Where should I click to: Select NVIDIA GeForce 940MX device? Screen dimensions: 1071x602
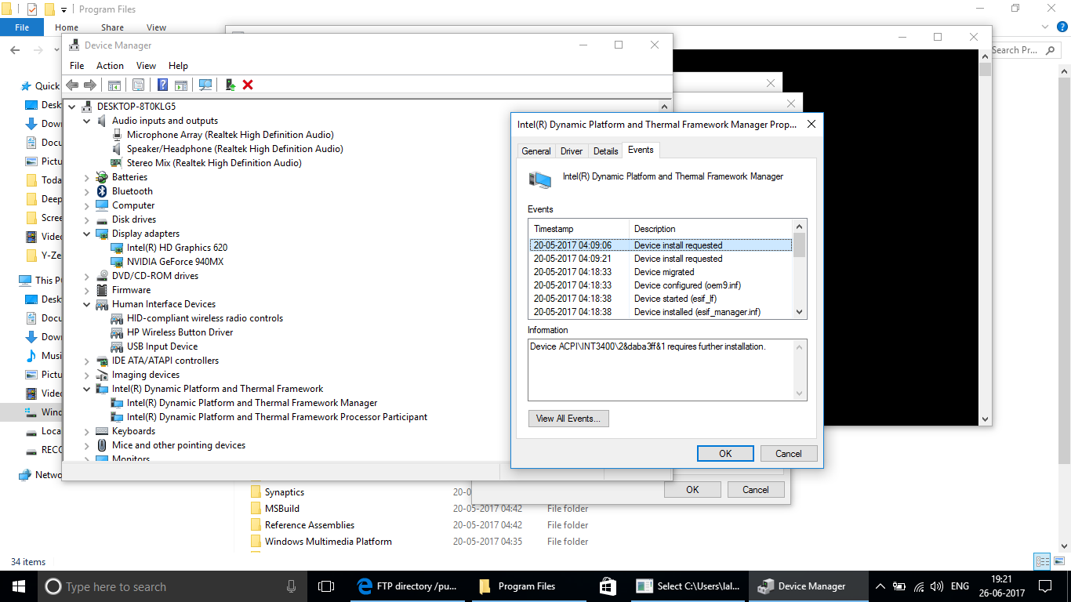[x=175, y=262]
